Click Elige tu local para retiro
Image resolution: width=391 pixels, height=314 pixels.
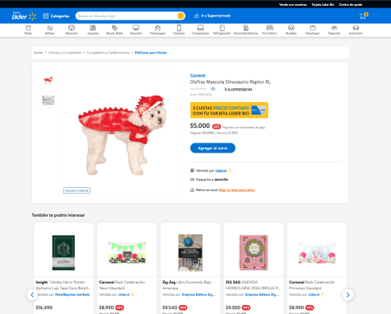[x=237, y=190]
